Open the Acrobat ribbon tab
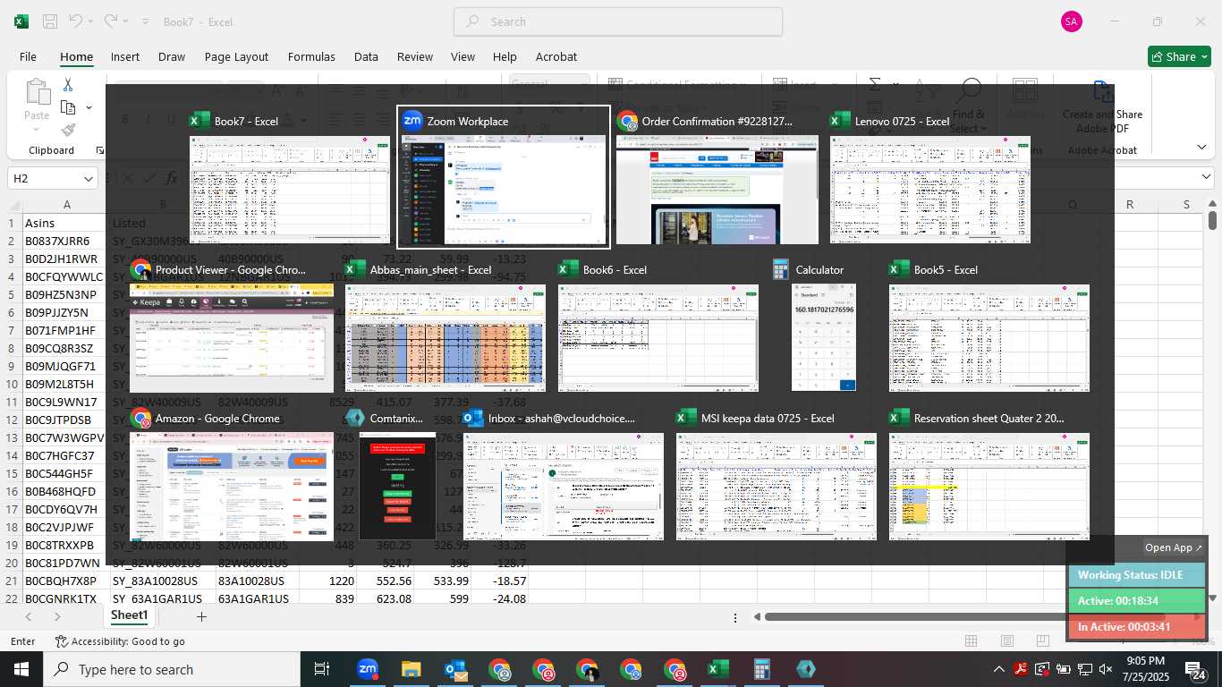The width and height of the screenshot is (1222, 687). [556, 56]
